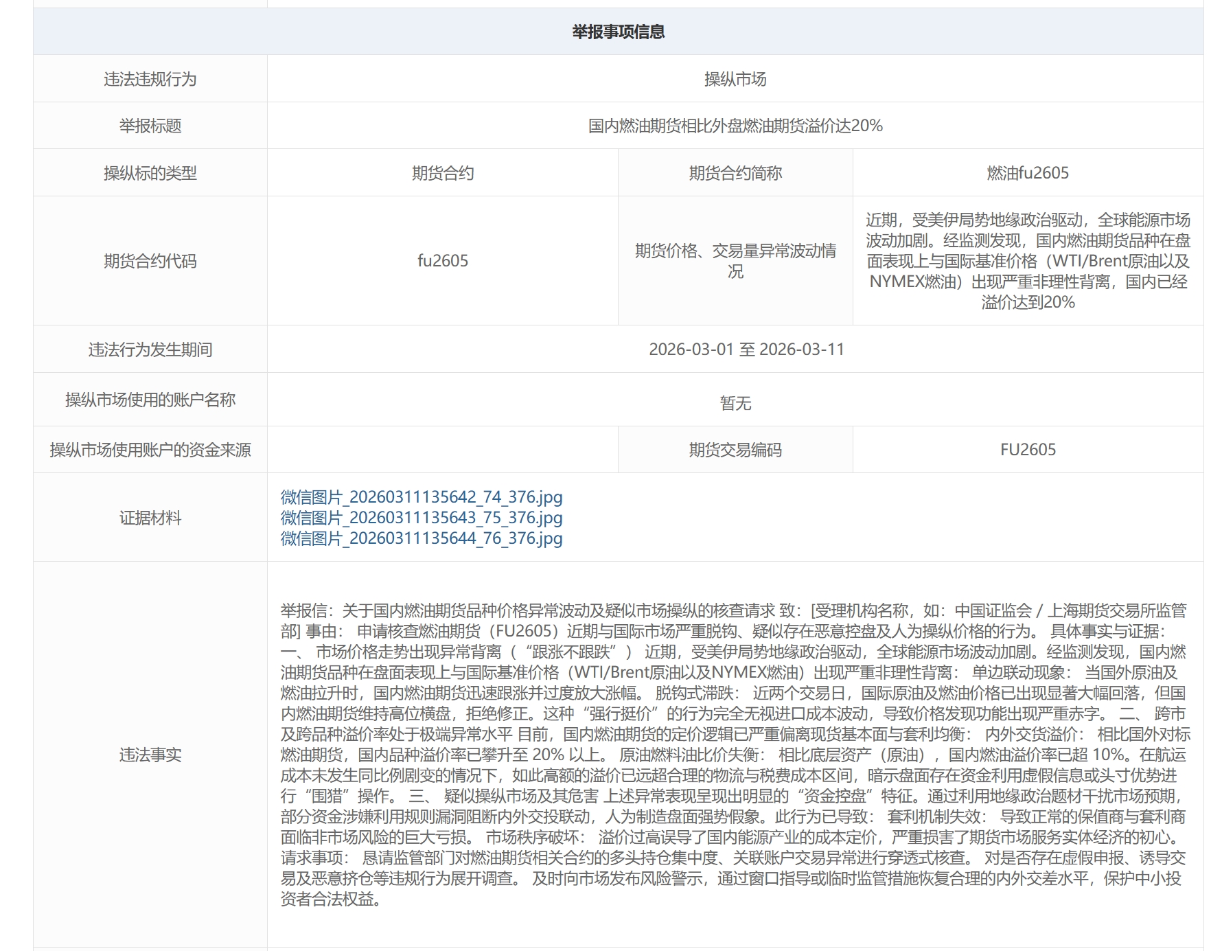Click the 期货交易编码 label cell
The width and height of the screenshot is (1222, 951).
click(x=735, y=450)
